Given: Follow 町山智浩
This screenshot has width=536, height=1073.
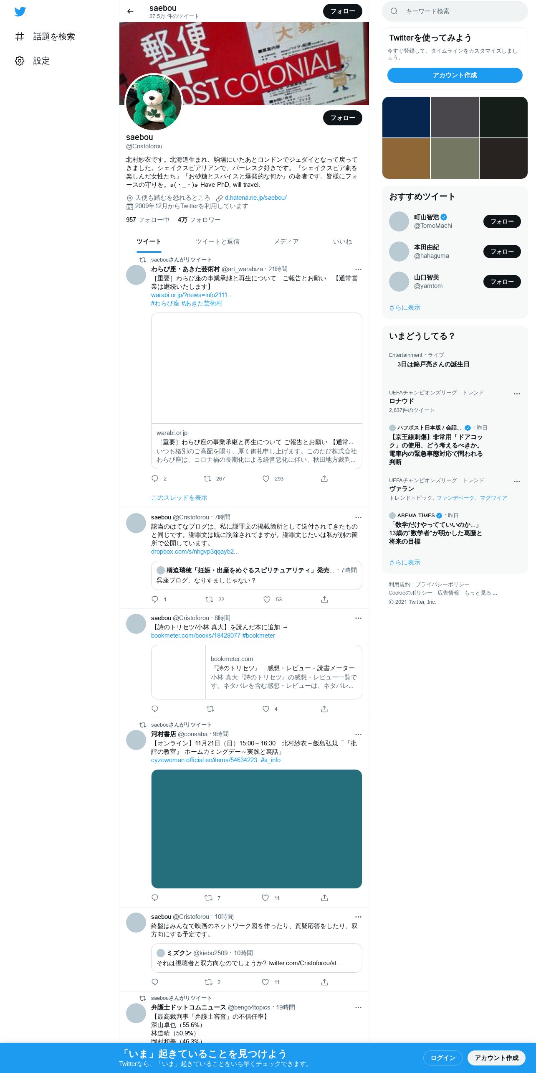Looking at the screenshot, I should point(502,221).
